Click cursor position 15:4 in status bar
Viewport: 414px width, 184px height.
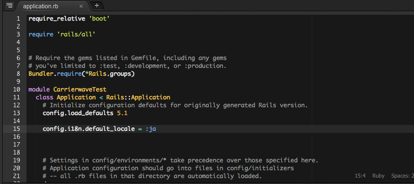[360, 176]
